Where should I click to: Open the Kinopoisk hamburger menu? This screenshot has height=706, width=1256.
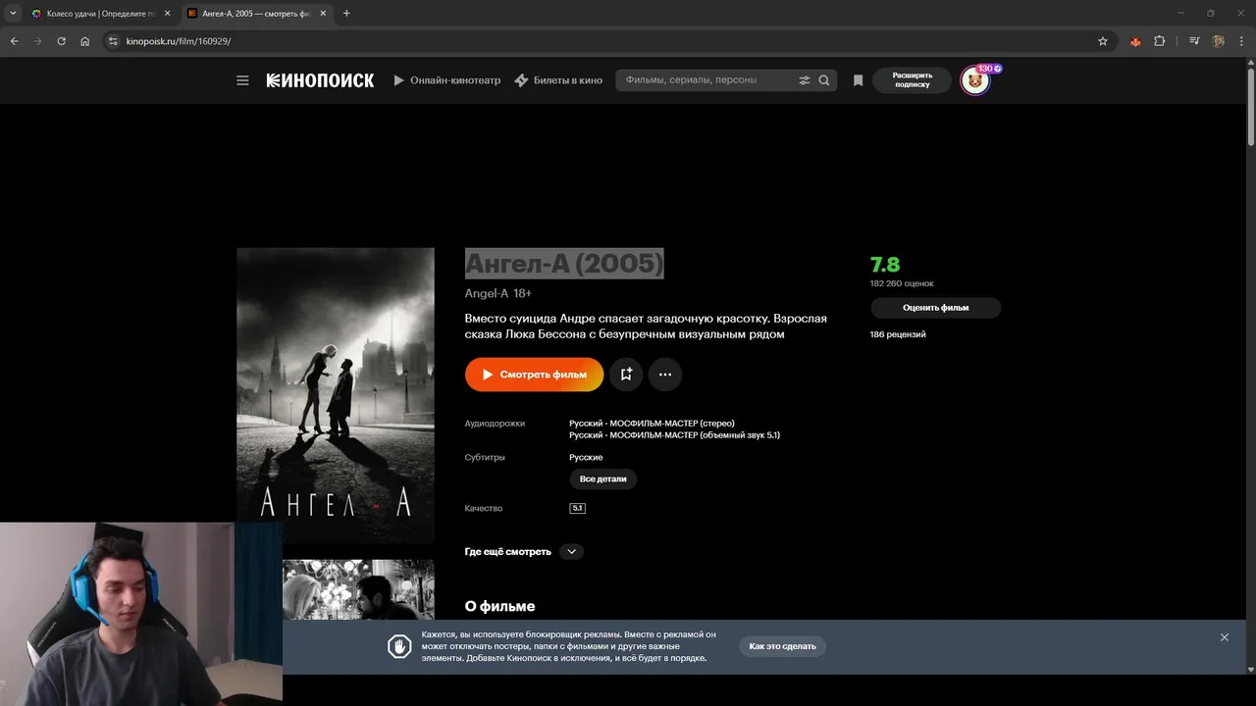tap(242, 80)
